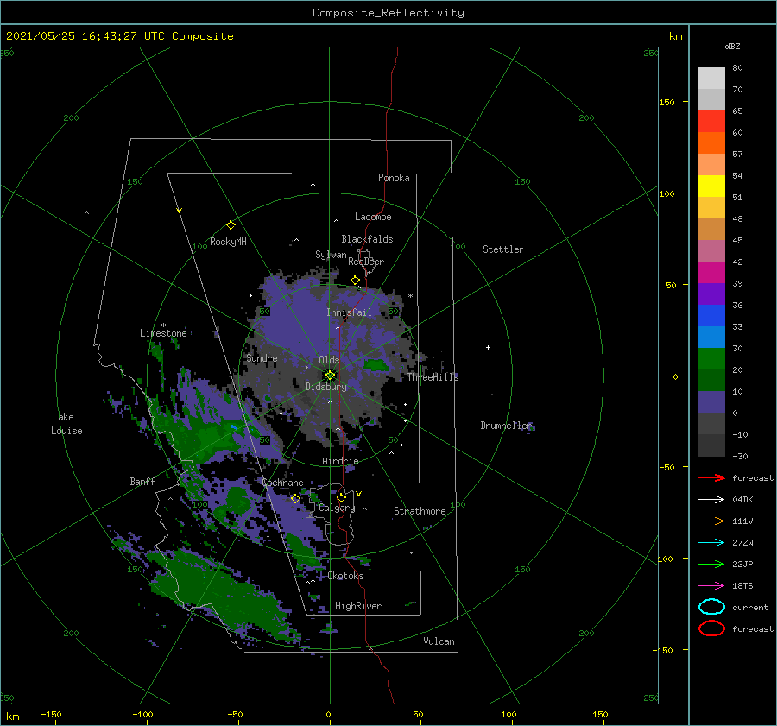Click the white 04DK arrow icon
777x726 pixels.
pos(711,499)
